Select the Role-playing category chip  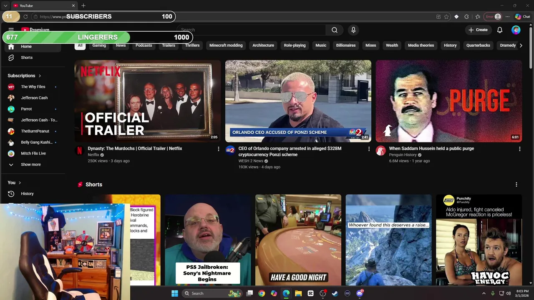(295, 45)
